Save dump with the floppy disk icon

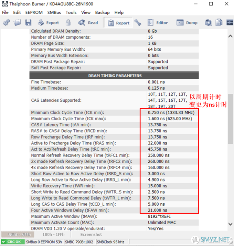[x=28, y=23]
